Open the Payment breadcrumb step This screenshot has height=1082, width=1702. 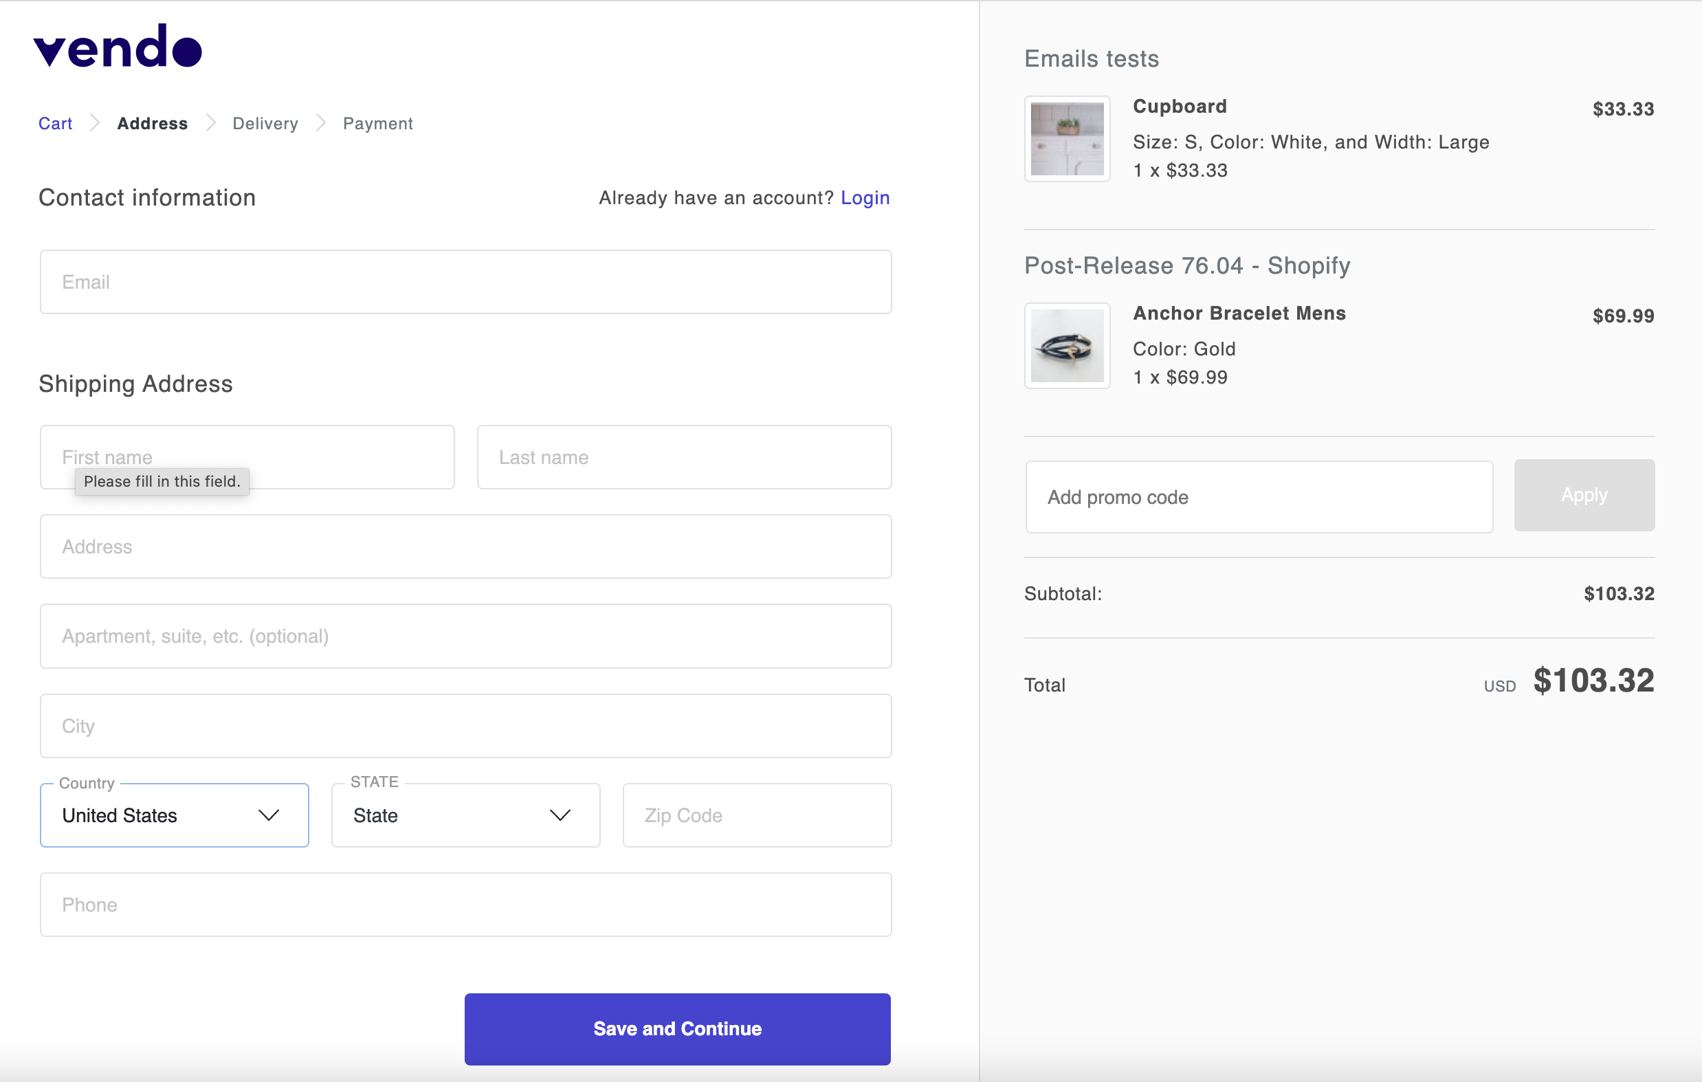click(377, 124)
